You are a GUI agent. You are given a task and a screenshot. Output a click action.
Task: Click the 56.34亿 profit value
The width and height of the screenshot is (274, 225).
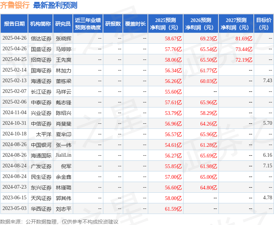point(173,70)
